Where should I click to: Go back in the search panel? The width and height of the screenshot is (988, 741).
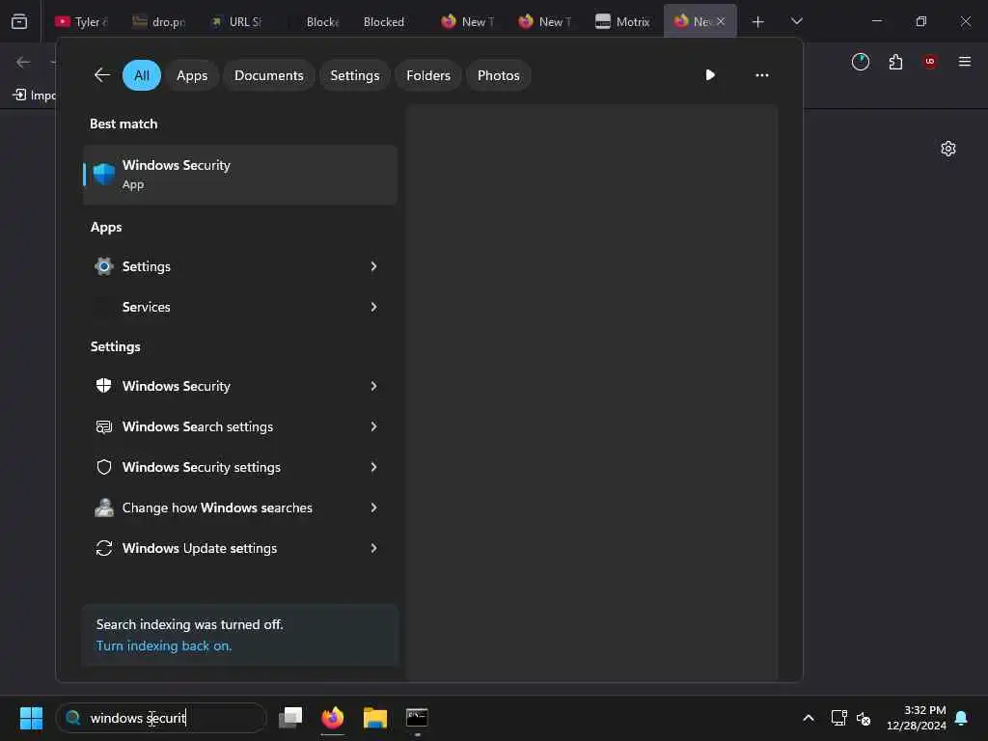pos(102,75)
